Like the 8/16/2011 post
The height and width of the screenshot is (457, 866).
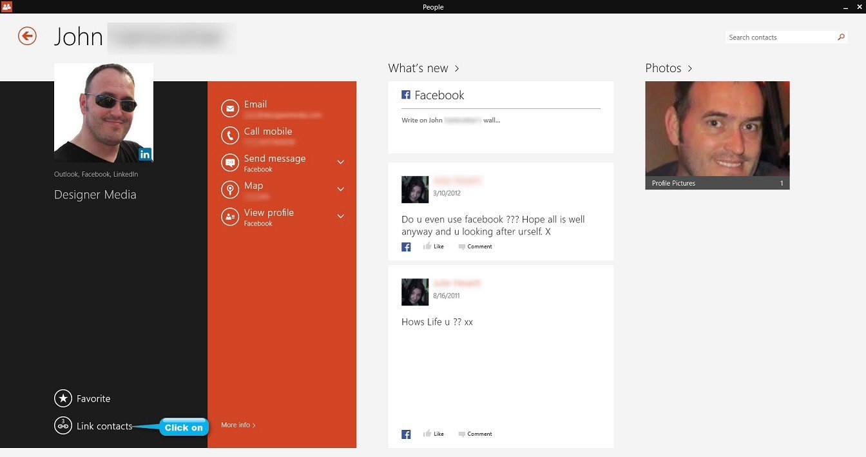point(434,434)
